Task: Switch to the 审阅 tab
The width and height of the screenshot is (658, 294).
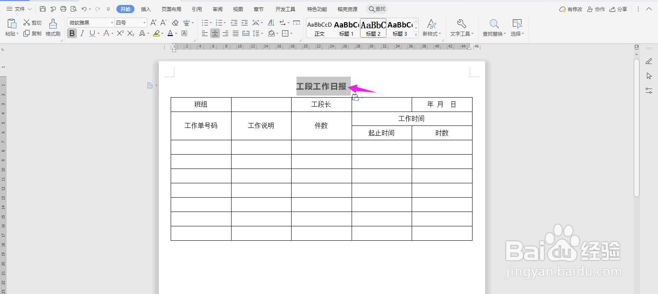Action: (218, 9)
